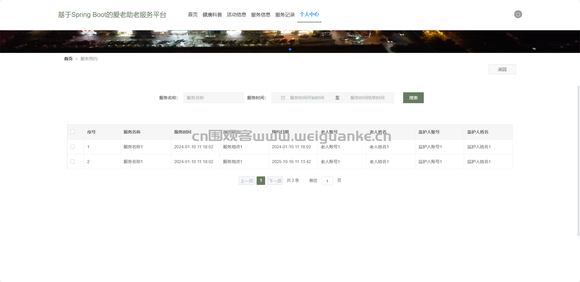
Task: Click the 下一页 pagination button
Action: (x=275, y=181)
